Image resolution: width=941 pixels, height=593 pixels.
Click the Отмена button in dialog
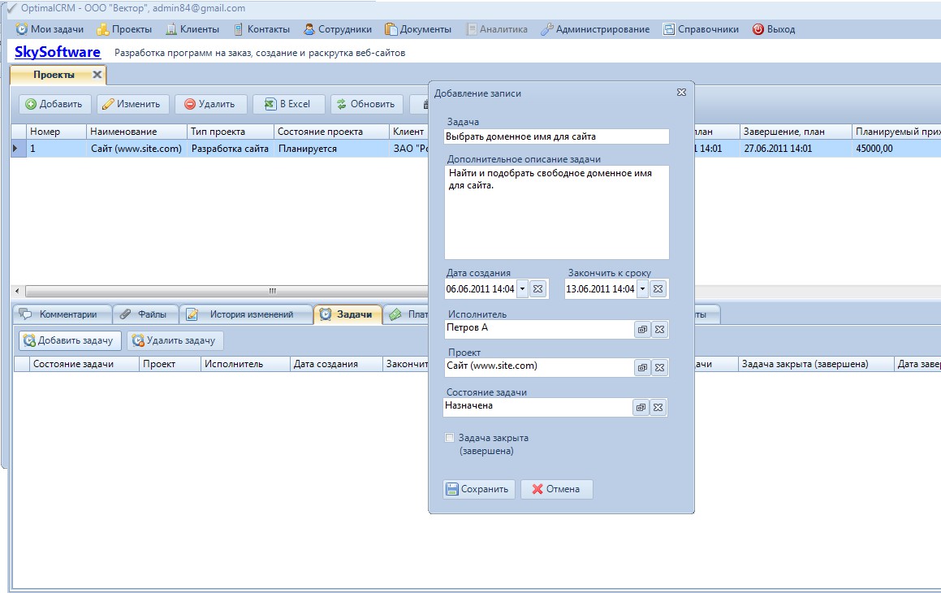tap(556, 489)
